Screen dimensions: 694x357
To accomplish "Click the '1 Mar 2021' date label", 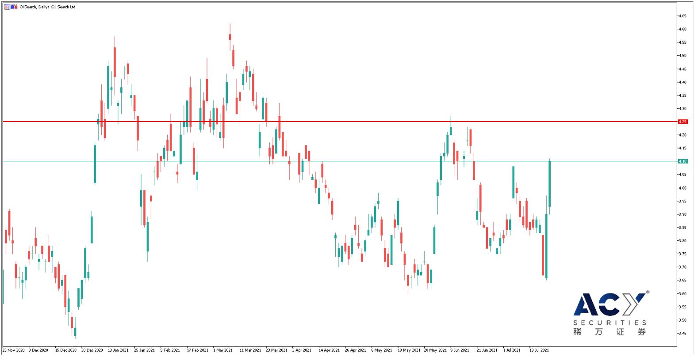I will tap(223, 350).
